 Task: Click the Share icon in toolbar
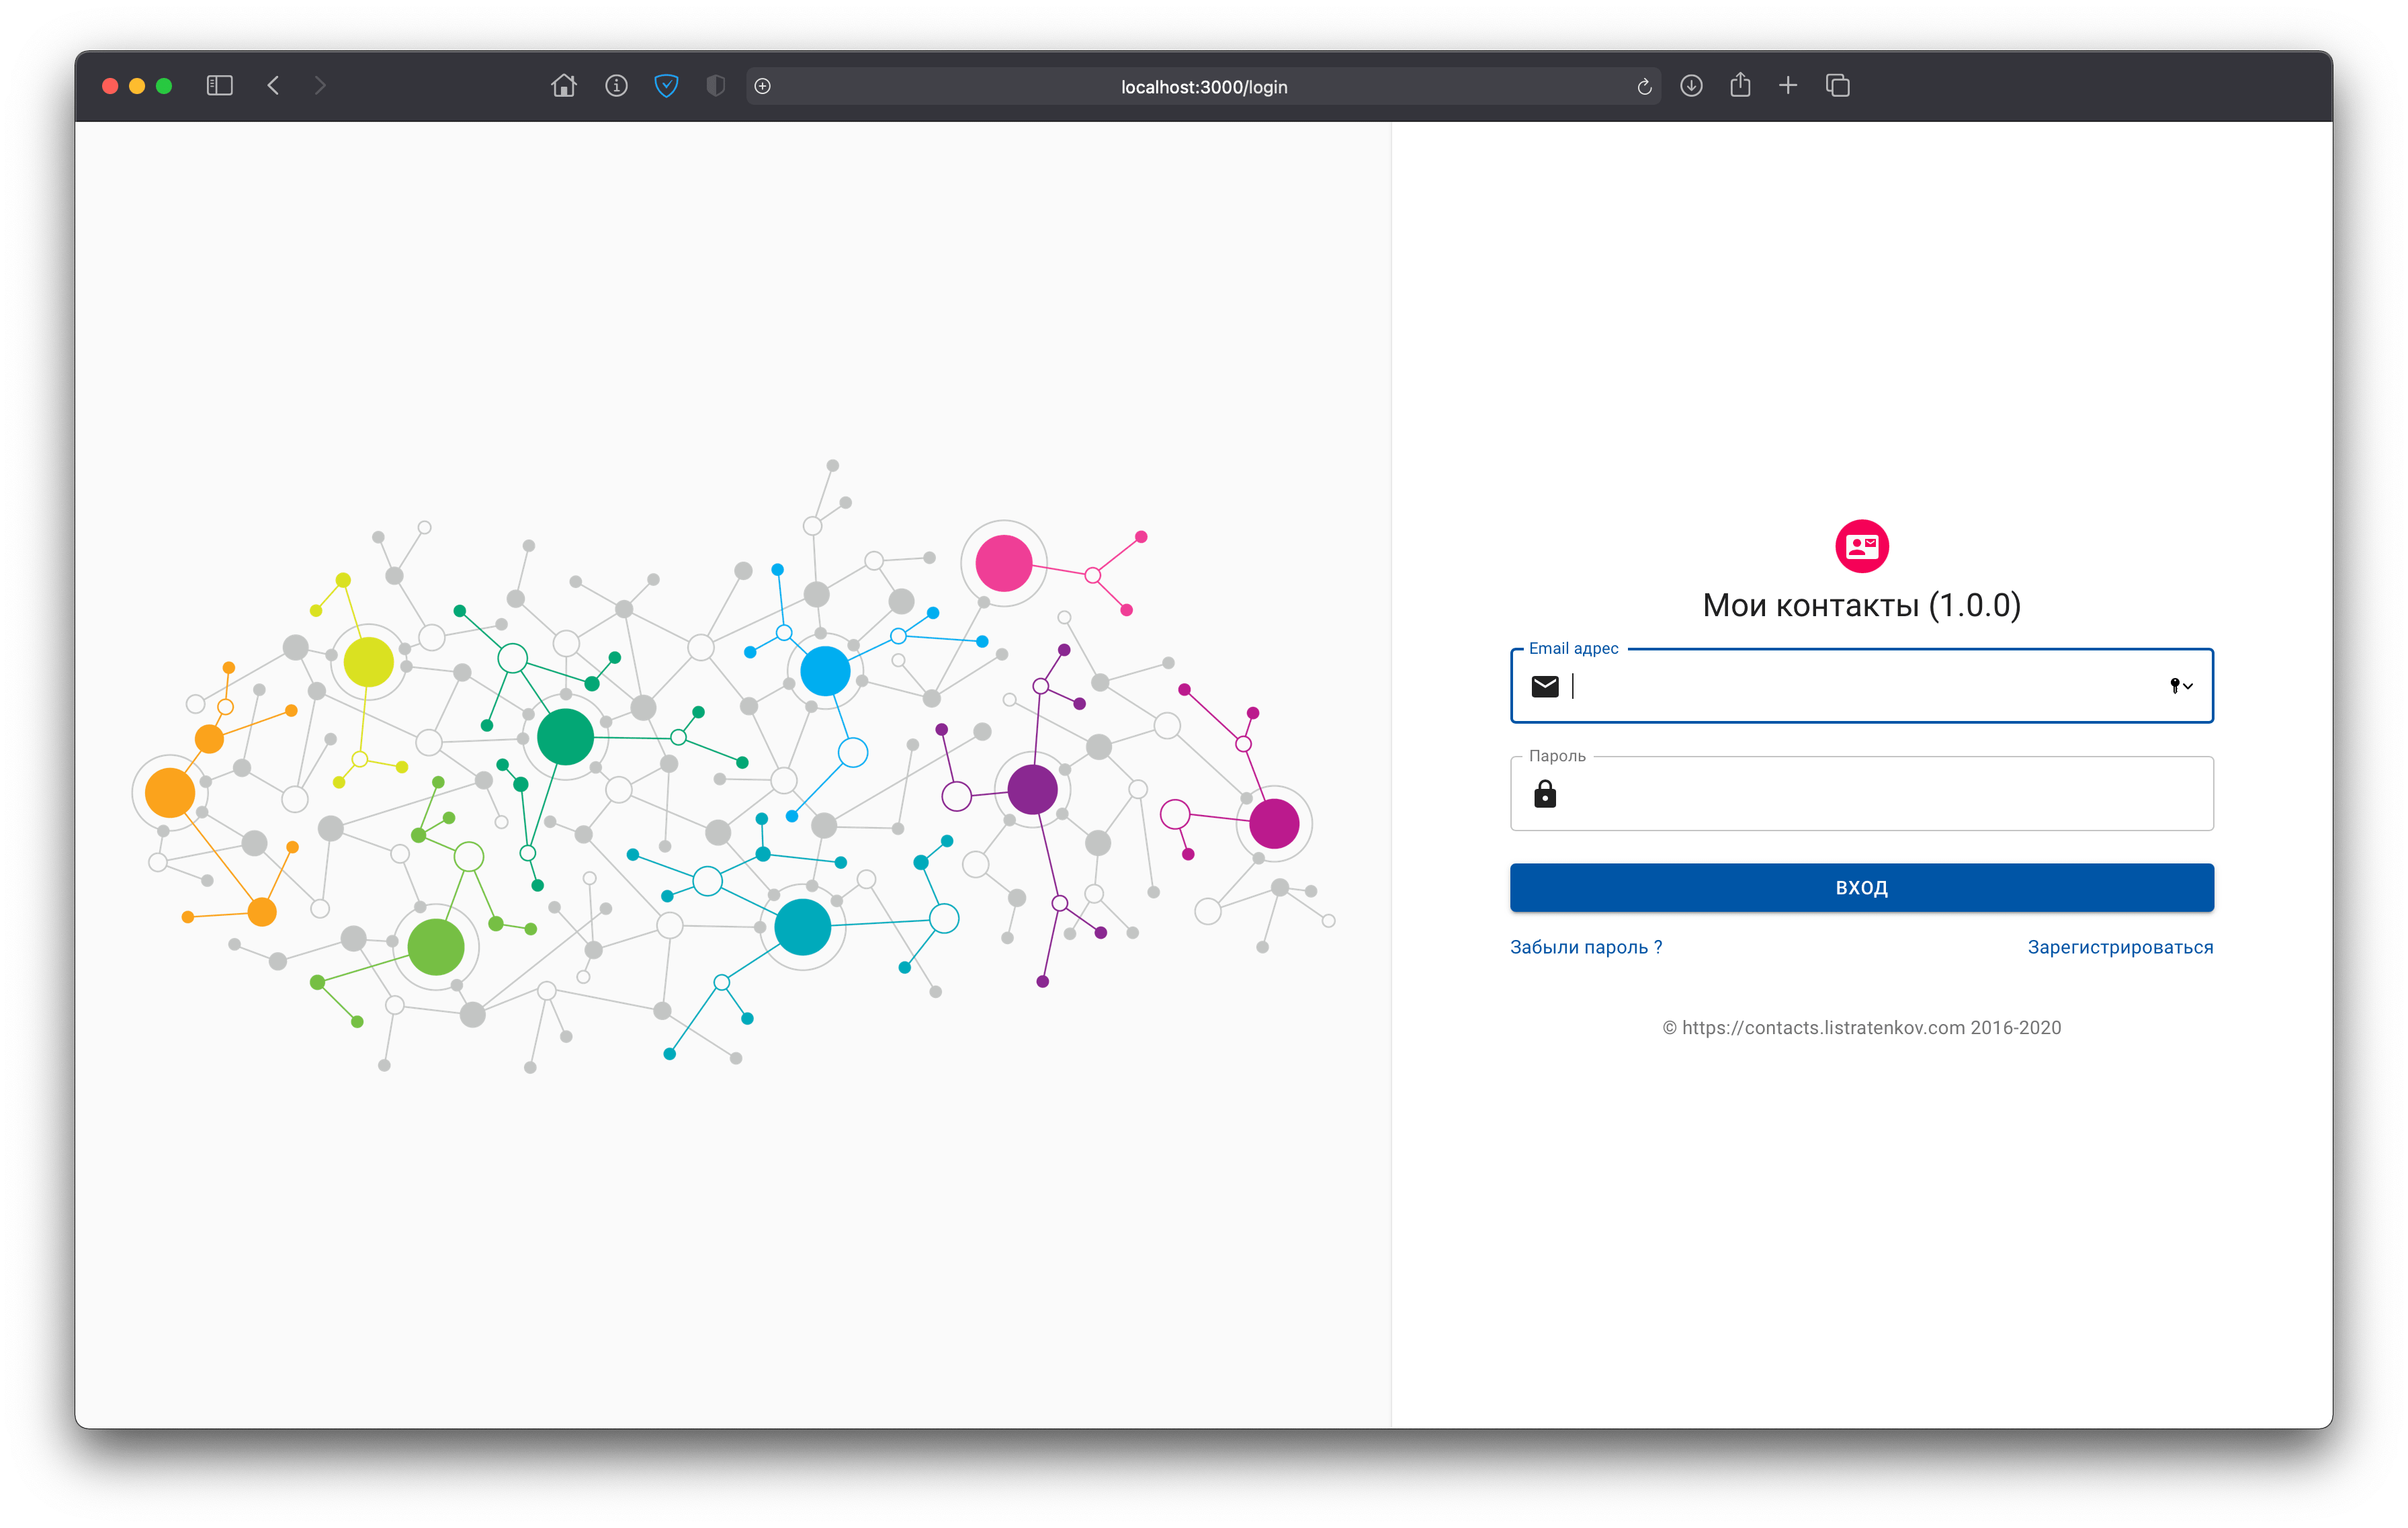coord(1740,86)
